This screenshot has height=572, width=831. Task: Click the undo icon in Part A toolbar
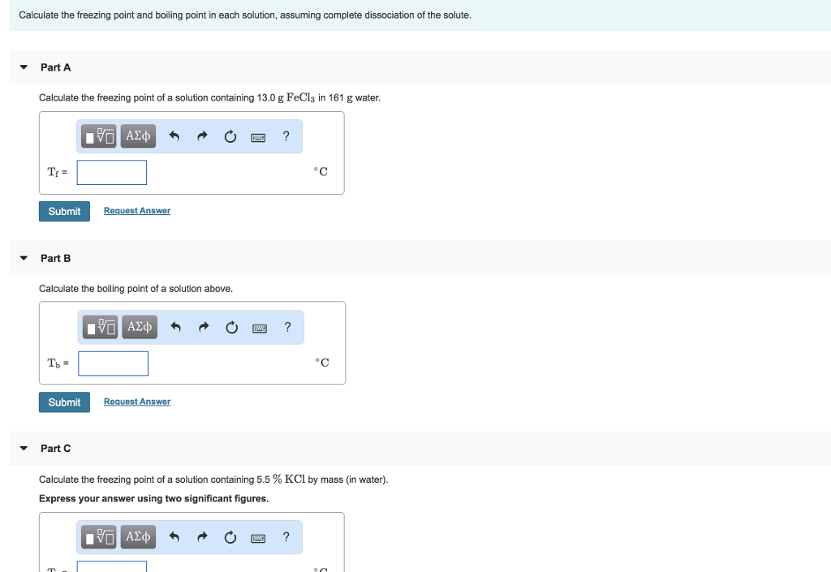tap(174, 135)
